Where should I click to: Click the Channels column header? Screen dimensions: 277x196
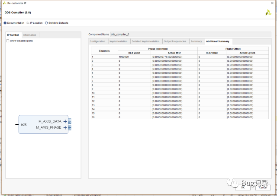click(x=104, y=51)
